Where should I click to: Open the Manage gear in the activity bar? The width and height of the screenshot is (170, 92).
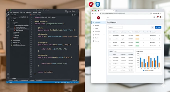(8, 77)
